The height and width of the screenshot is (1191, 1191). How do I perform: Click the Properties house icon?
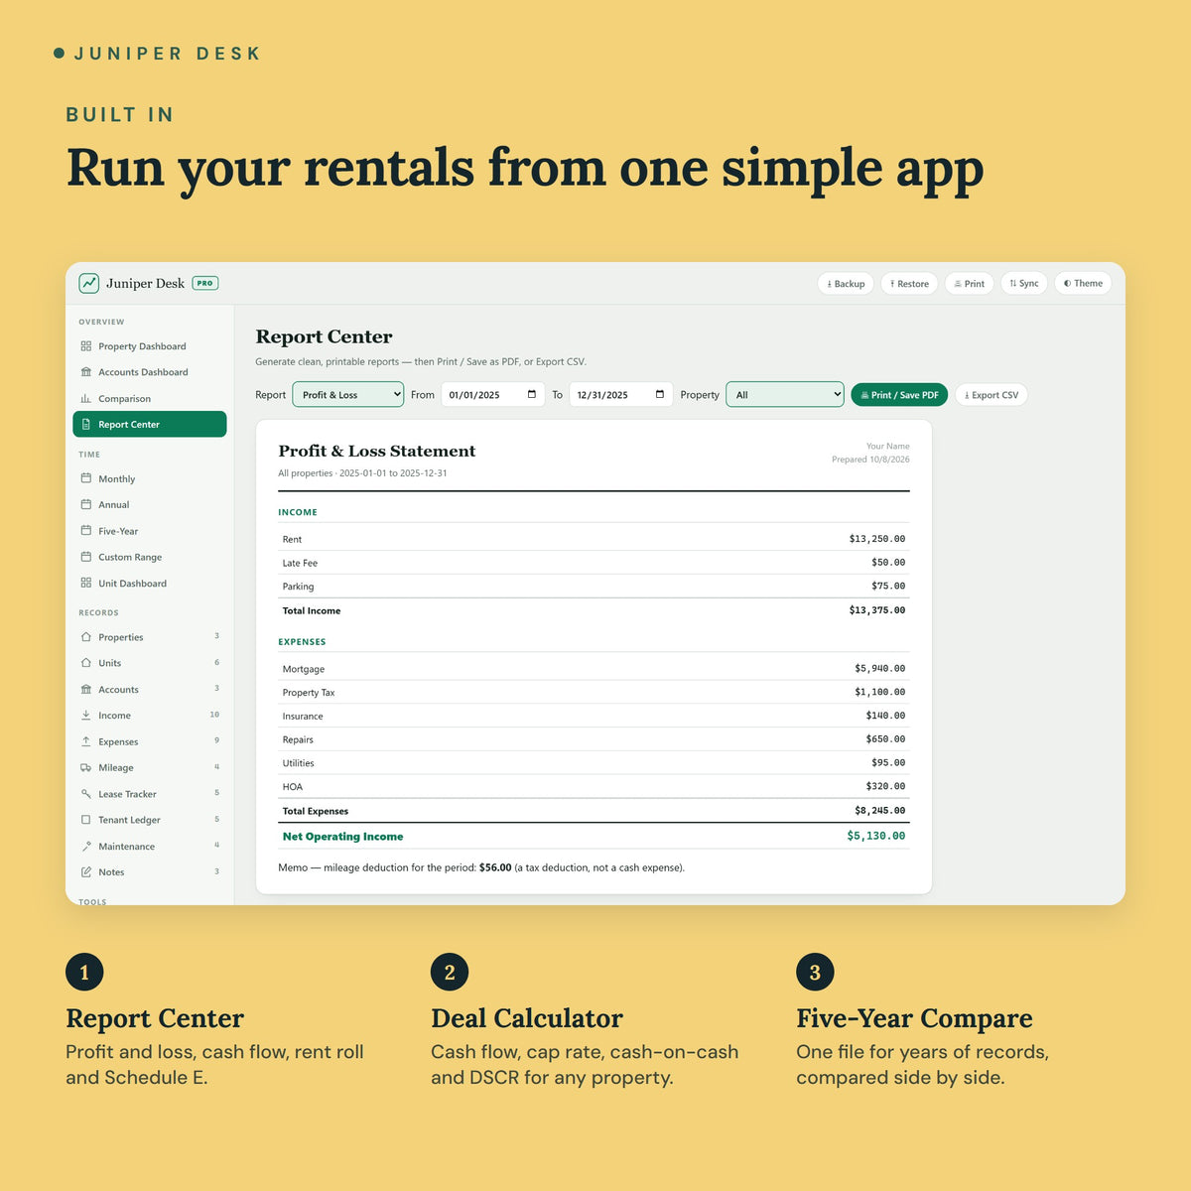point(86,637)
